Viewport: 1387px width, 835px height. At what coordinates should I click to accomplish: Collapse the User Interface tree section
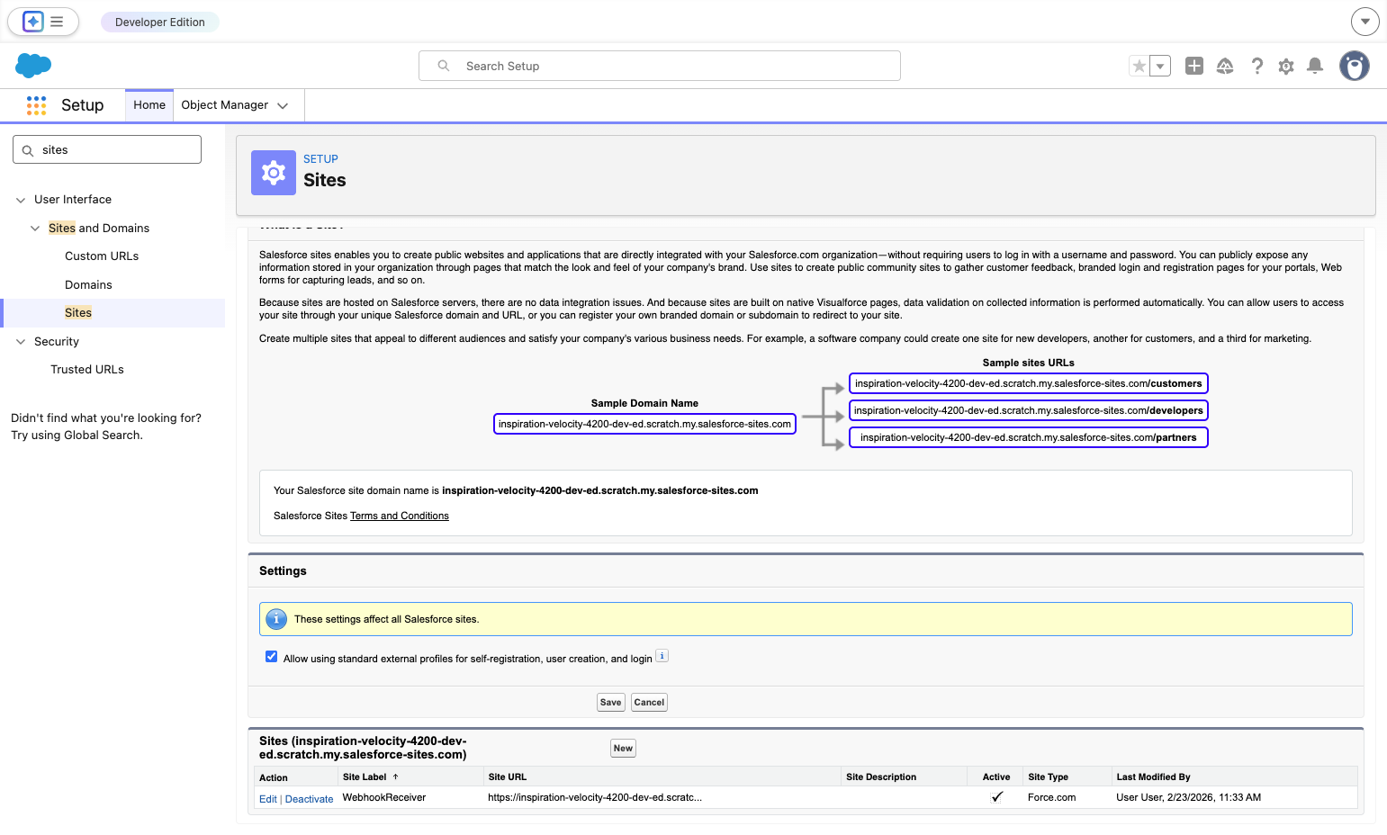tap(21, 200)
